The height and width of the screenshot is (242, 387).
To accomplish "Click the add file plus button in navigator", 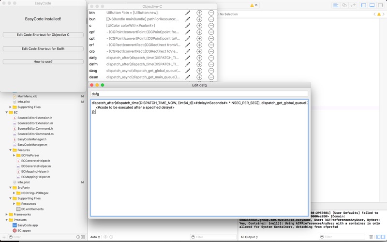I will 4,237.
